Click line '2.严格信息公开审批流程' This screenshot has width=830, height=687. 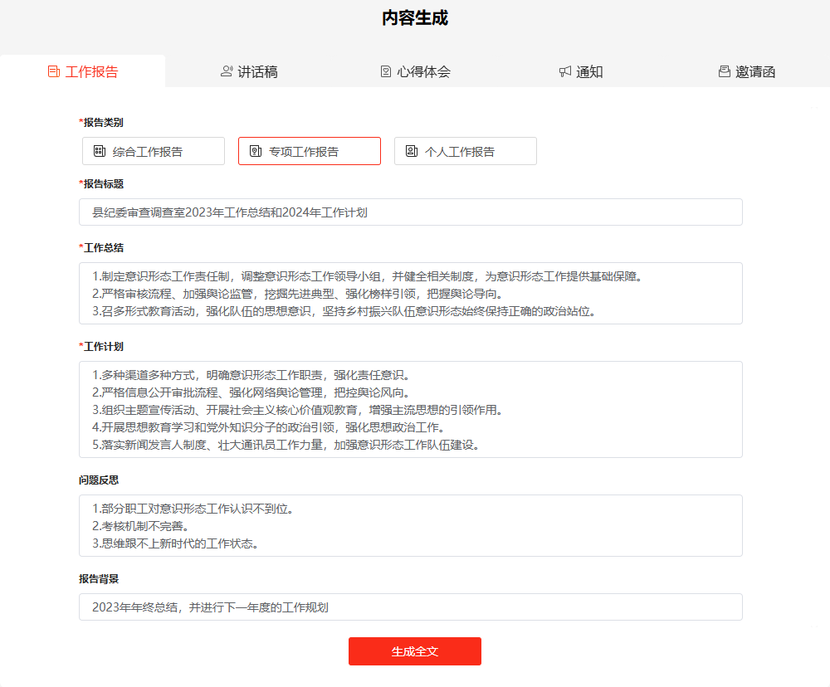tap(251, 392)
